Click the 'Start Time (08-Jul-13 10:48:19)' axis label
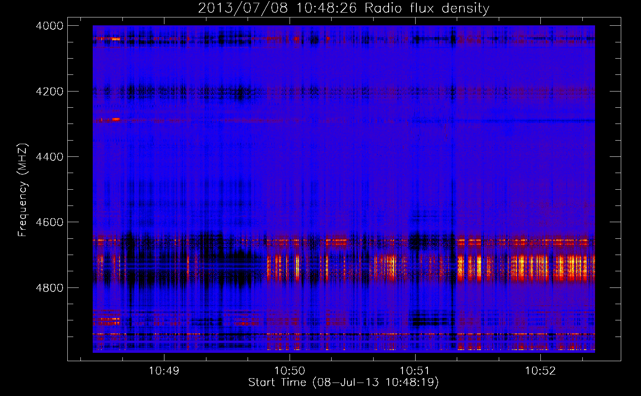641x396 pixels. click(343, 383)
